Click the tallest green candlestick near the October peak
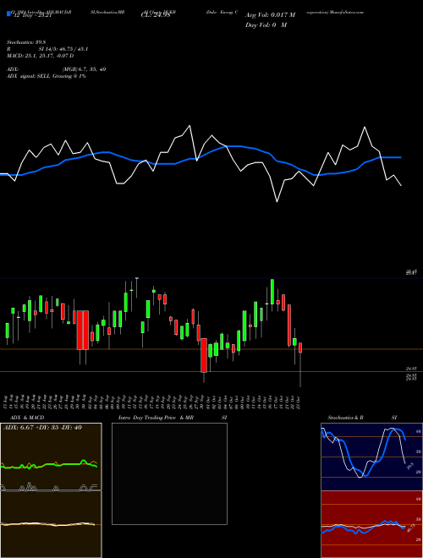The height and width of the screenshot is (558, 423). click(x=272, y=292)
